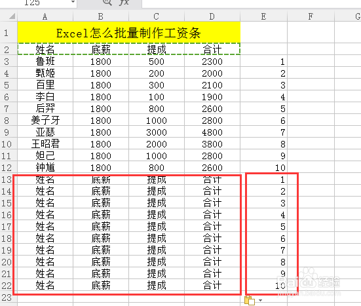361x306 pixels.
Task: Click base salary '1800' in row 12
Action: (x=101, y=167)
